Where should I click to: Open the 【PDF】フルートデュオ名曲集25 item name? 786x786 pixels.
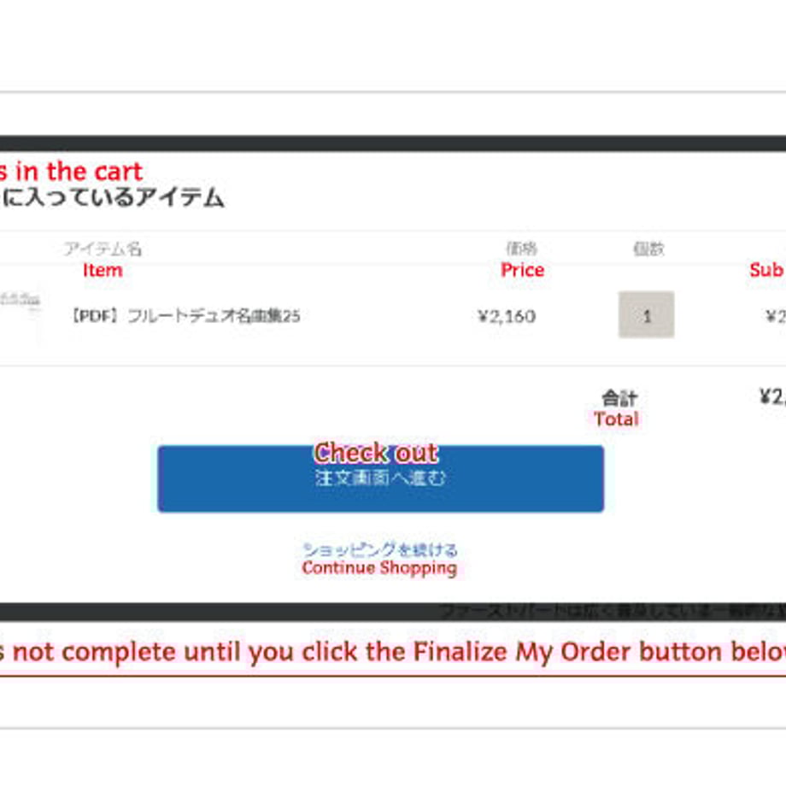click(x=185, y=316)
